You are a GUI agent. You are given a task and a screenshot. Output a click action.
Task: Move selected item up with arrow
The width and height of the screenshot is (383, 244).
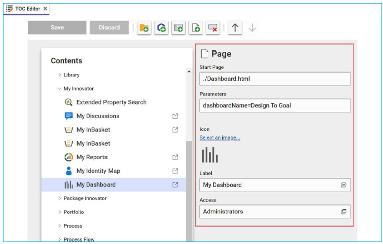[235, 28]
